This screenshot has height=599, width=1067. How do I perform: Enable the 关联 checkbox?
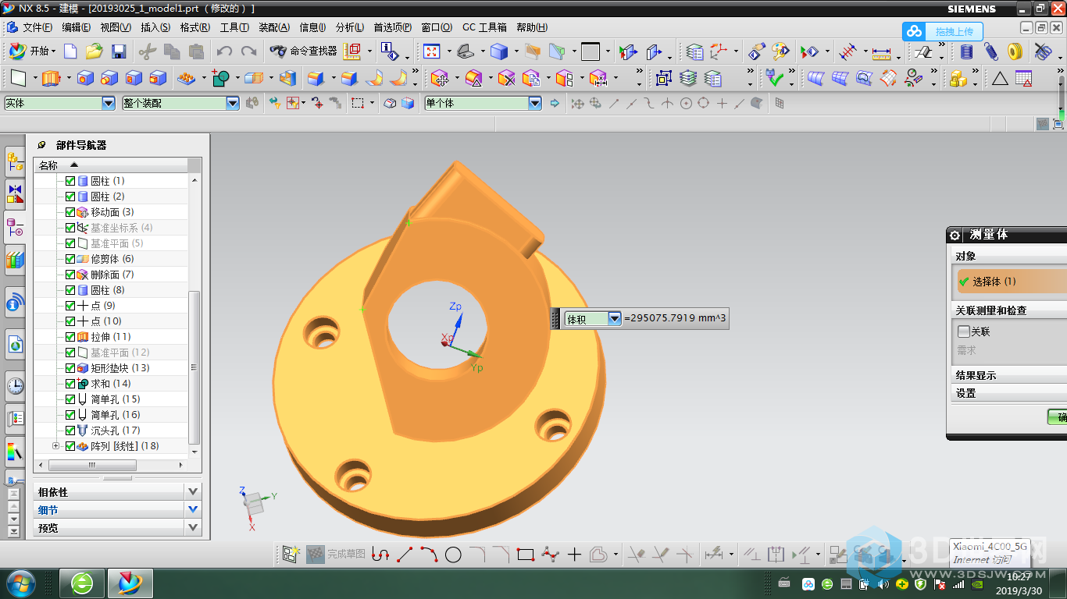[x=964, y=331]
